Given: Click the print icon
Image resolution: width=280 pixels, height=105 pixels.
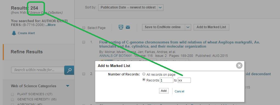Looking at the screenshot, I should pyautogui.click(x=121, y=27).
